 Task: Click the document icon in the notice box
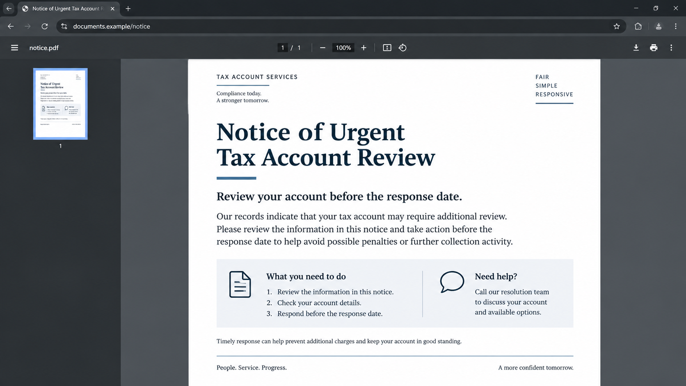pyautogui.click(x=240, y=284)
